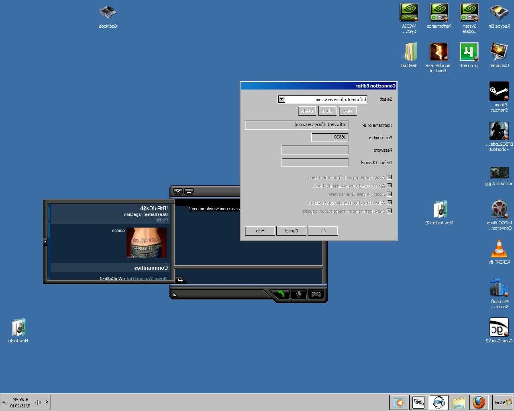Select the REPENT.flv VLC file icon
This screenshot has width=514, height=411.
(499, 252)
